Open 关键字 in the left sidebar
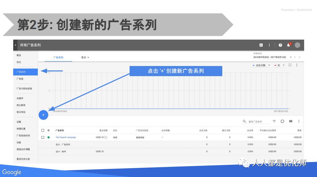 (20, 98)
